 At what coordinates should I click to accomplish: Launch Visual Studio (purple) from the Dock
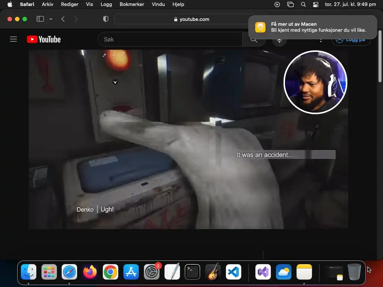pyautogui.click(x=263, y=272)
